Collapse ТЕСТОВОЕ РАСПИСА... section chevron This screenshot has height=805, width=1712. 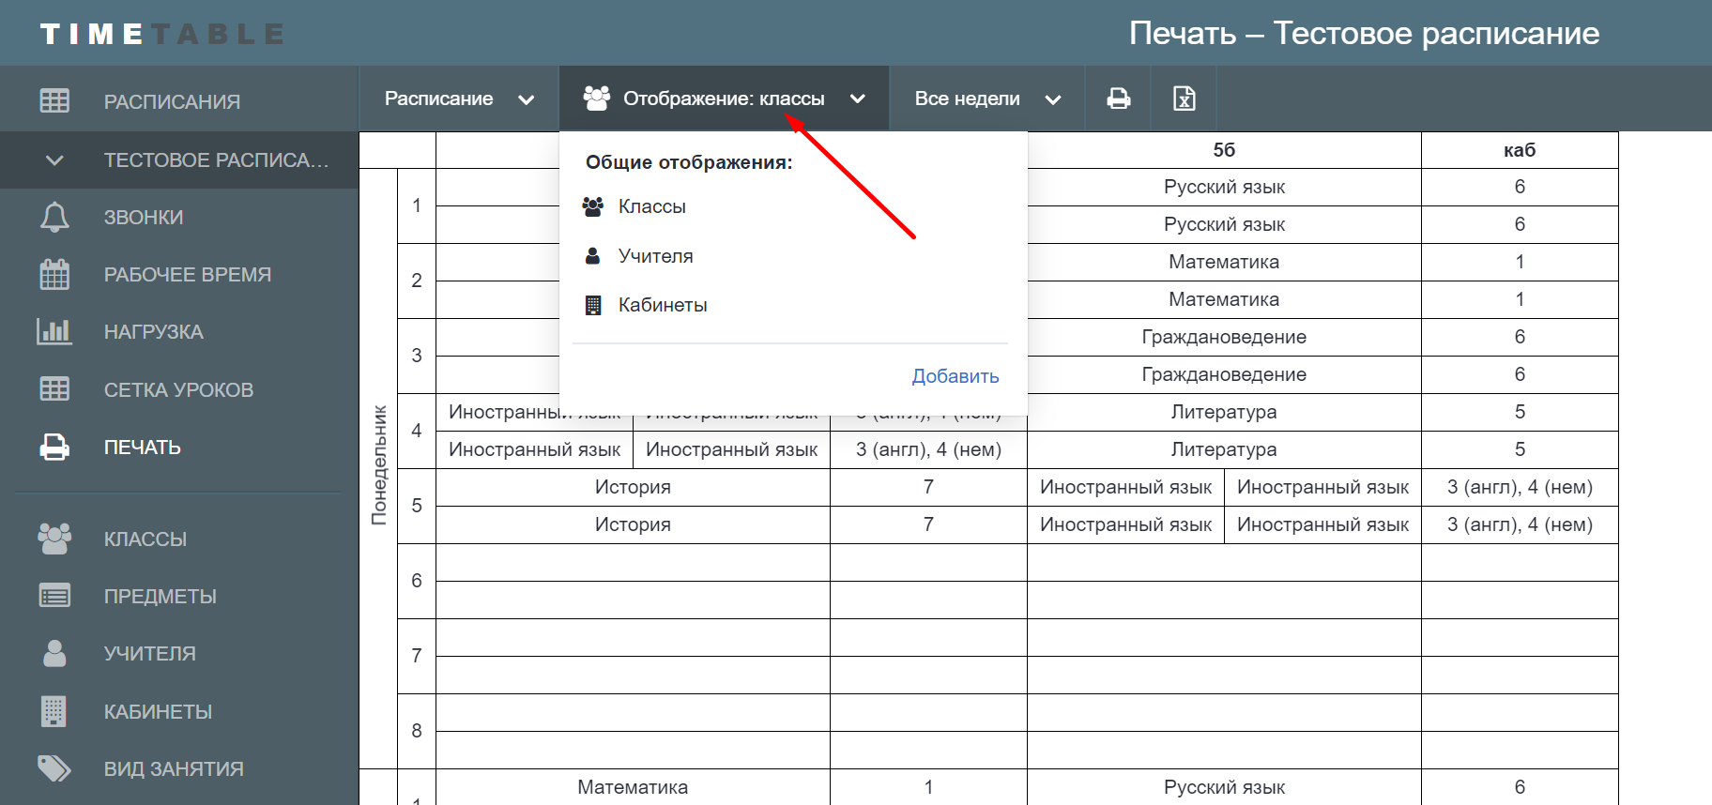click(54, 160)
